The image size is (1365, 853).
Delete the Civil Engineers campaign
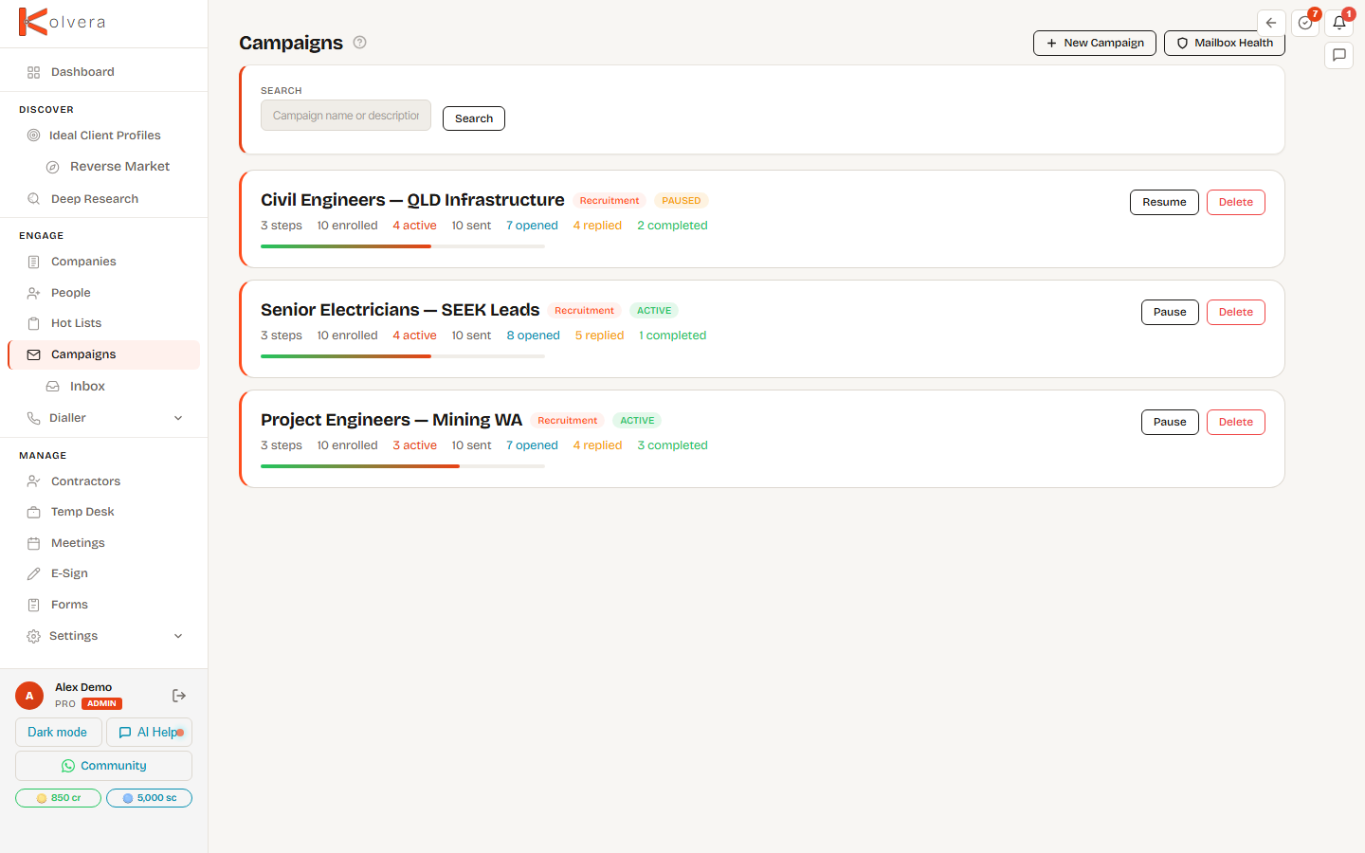tap(1236, 202)
